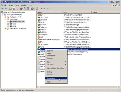Select Internet Information Services root node
The width and height of the screenshot is (121, 92).
pyautogui.click(x=15, y=12)
